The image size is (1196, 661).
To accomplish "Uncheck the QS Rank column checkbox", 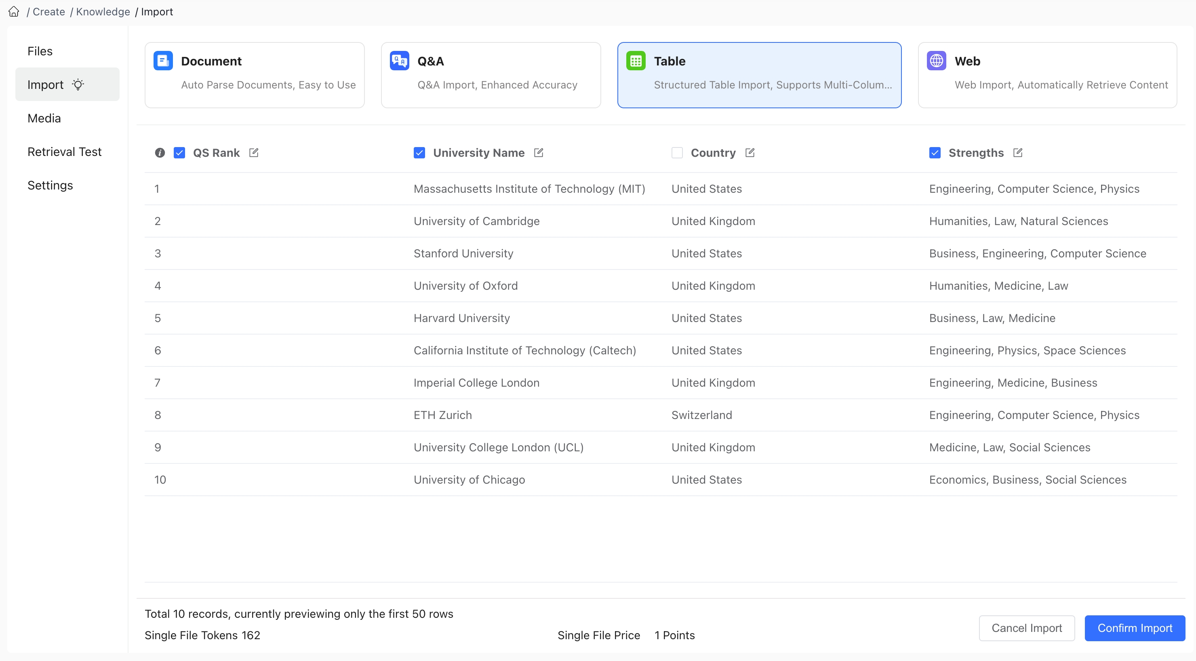I will [179, 153].
